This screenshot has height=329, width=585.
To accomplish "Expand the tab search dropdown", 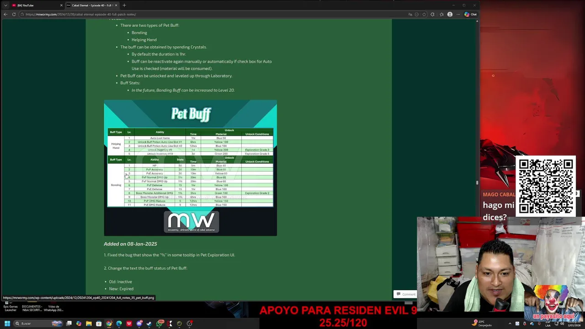I will click(5, 5).
